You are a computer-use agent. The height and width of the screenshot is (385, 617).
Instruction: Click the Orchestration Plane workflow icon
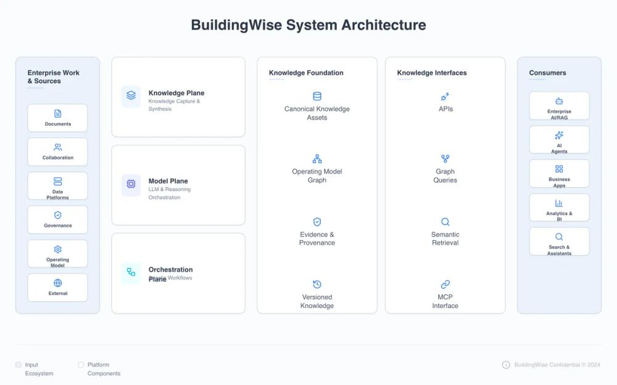click(x=130, y=273)
